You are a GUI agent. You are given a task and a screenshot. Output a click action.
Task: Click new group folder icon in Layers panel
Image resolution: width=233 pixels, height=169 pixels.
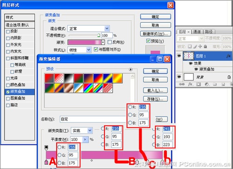pos(214,84)
